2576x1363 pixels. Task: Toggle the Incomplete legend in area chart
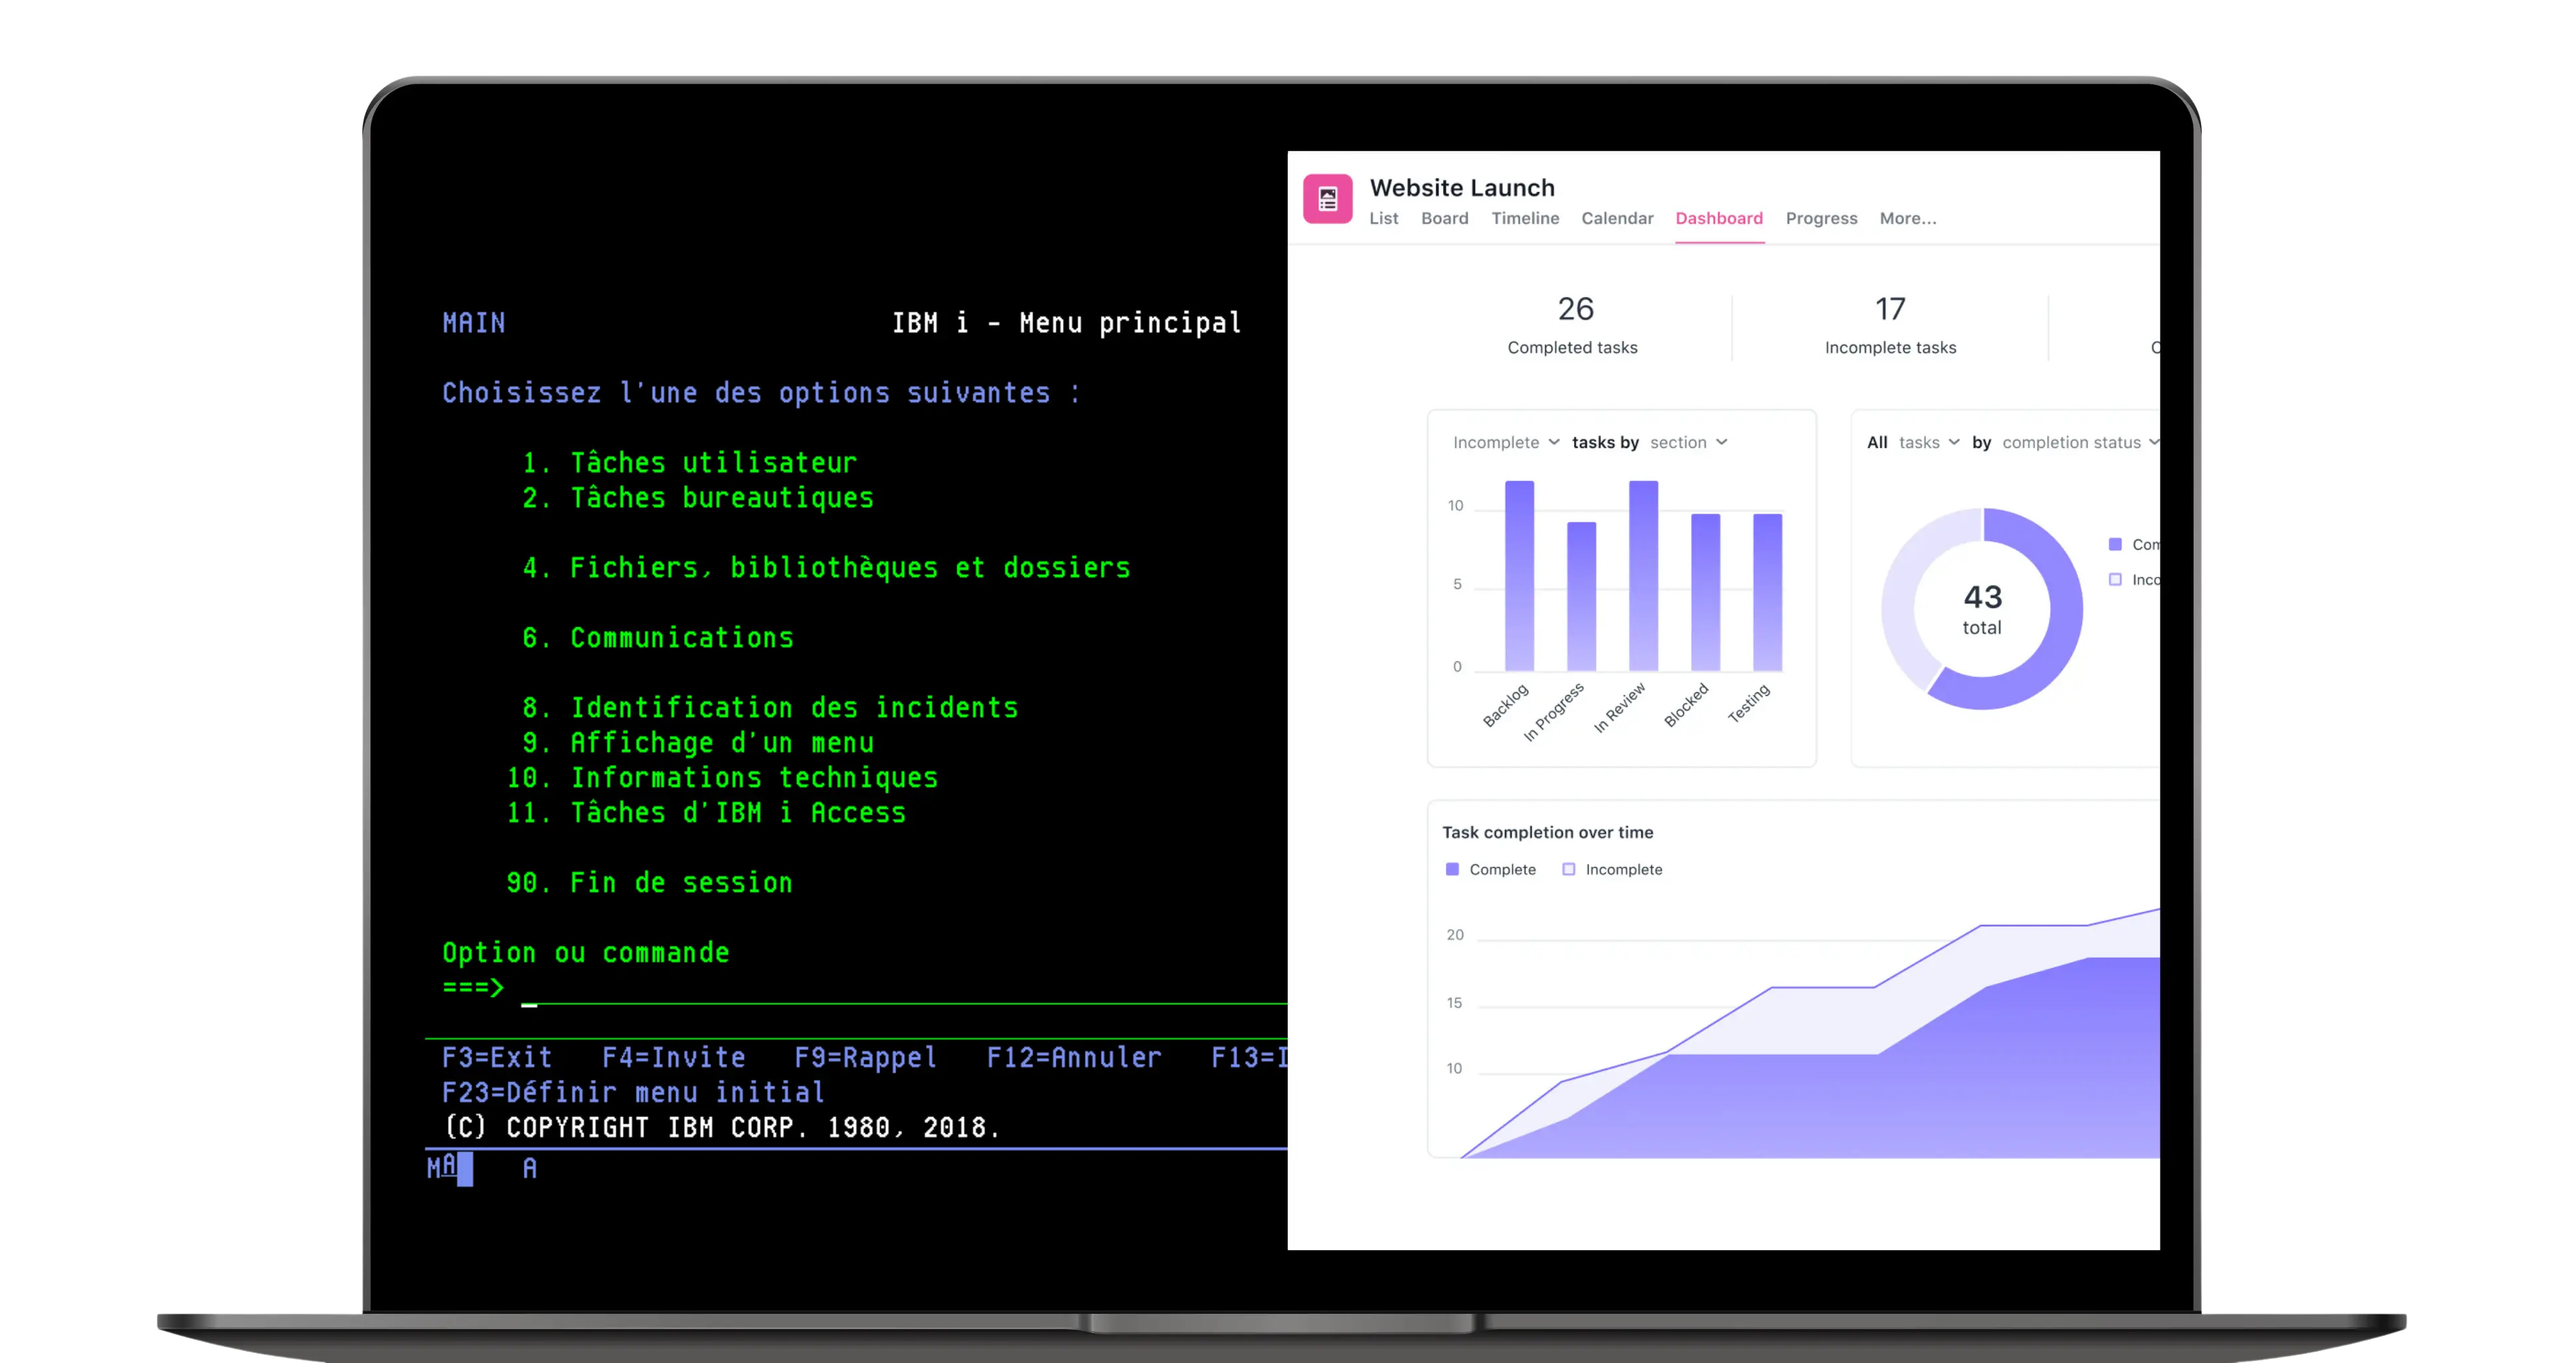click(x=1611, y=869)
